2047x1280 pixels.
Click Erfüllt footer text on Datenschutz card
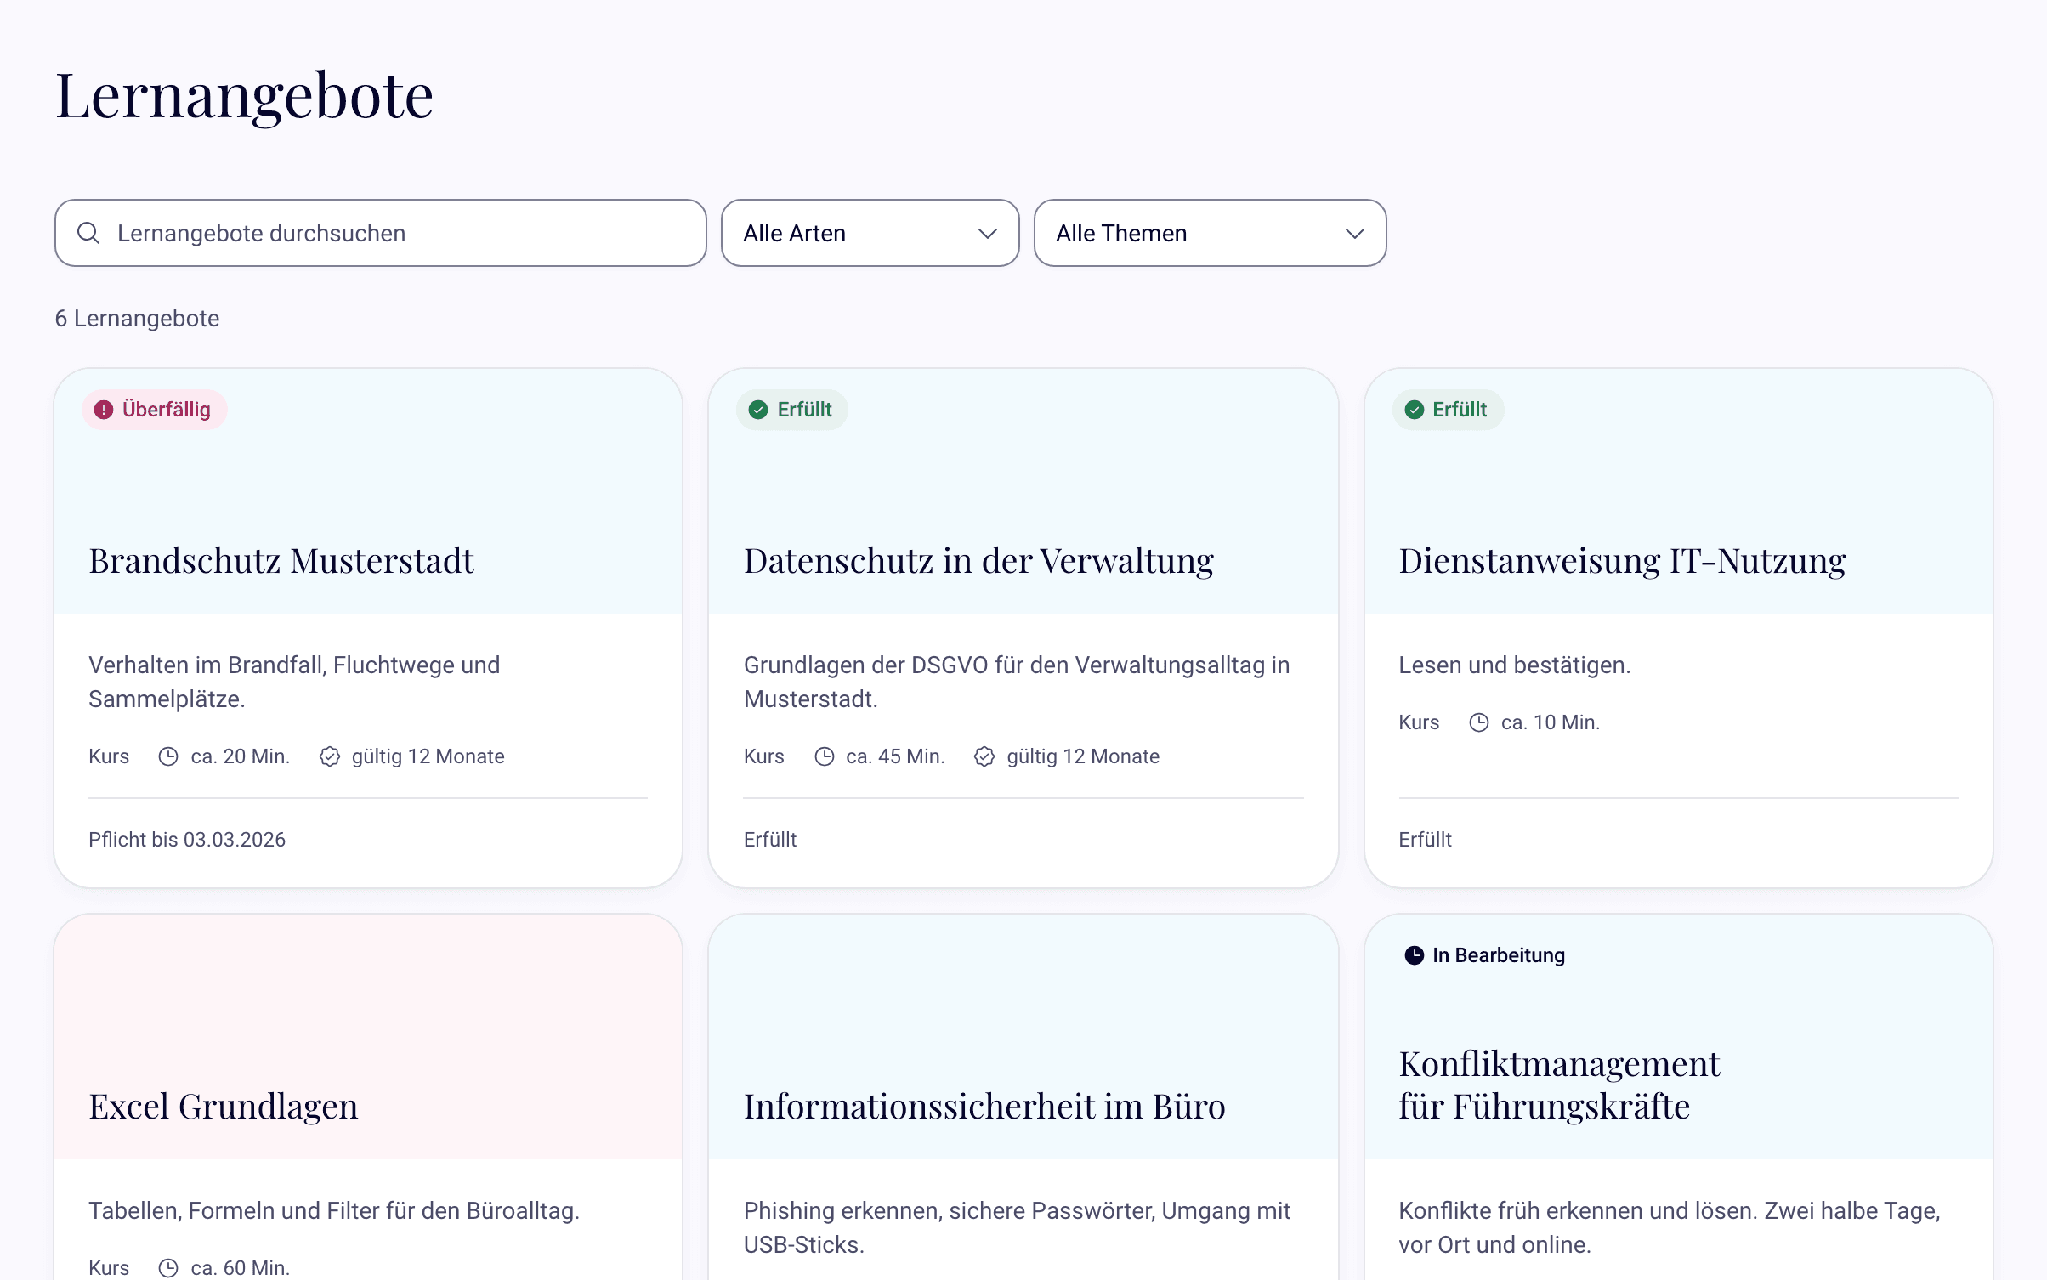pos(770,840)
